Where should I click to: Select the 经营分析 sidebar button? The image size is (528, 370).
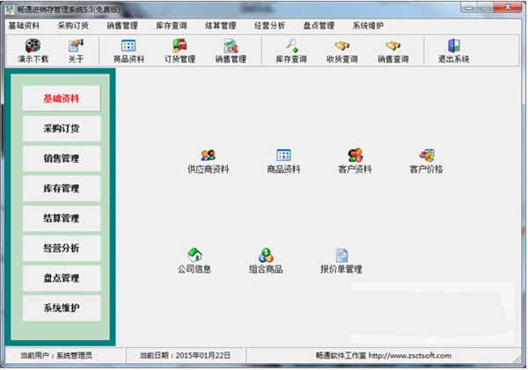tap(62, 248)
